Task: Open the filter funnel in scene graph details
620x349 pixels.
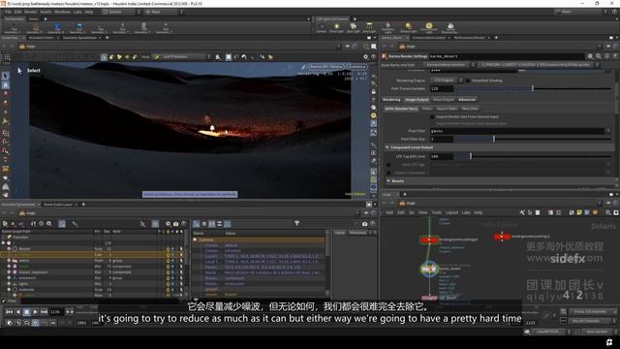Action: coord(296,224)
